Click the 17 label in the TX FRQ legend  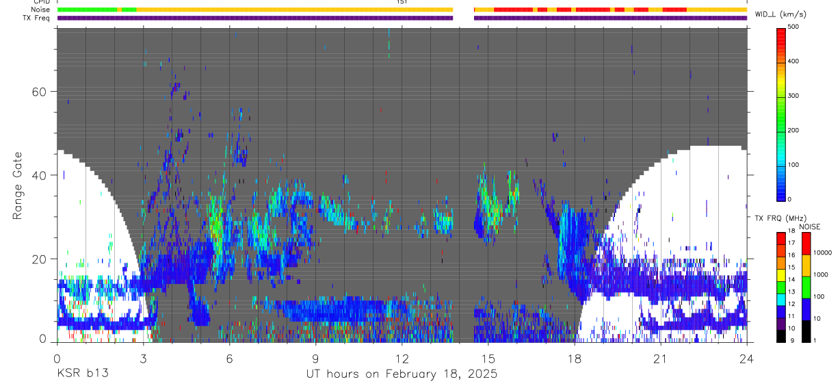click(x=791, y=243)
